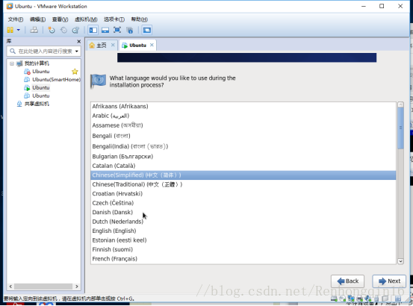This screenshot has height=306, width=413.
Task: Select the starred Ubuntu VM in library
Action: [41, 72]
